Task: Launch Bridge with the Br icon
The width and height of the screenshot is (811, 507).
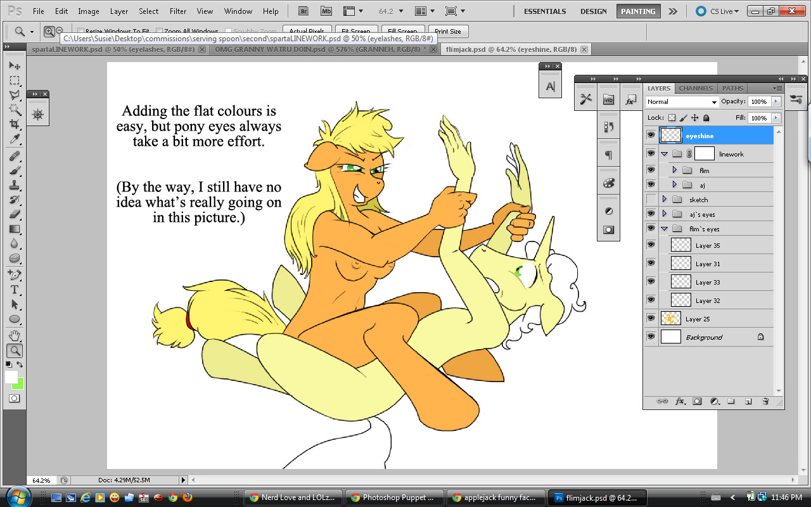Action: 303,11
